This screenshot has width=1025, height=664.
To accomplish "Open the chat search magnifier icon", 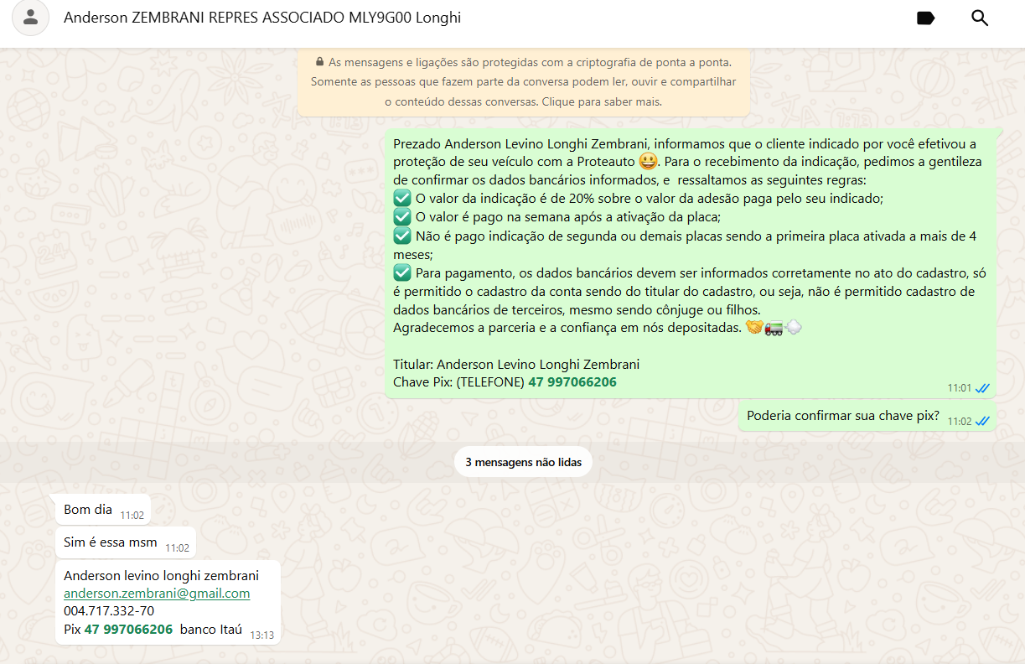I will pos(980,18).
